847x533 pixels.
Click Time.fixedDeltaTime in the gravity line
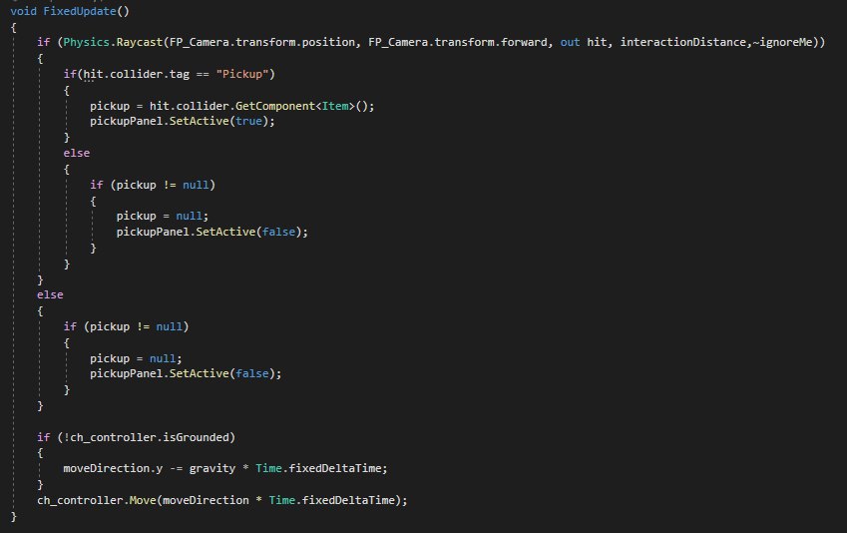coord(318,468)
